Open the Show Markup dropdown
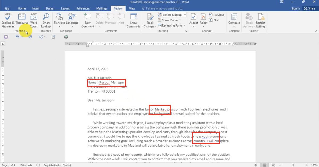 coord(170,20)
